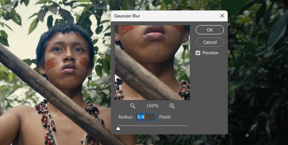Click the radius slider track
Viewport: 288px width, 145px height.
point(152,125)
